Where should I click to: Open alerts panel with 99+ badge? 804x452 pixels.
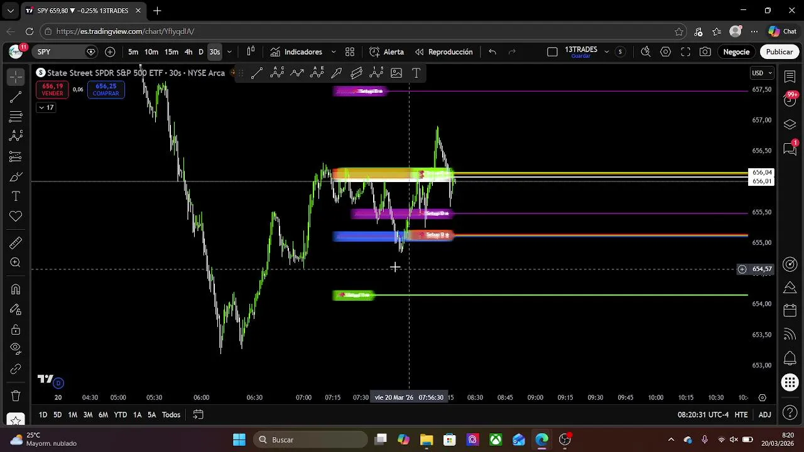pos(790,100)
